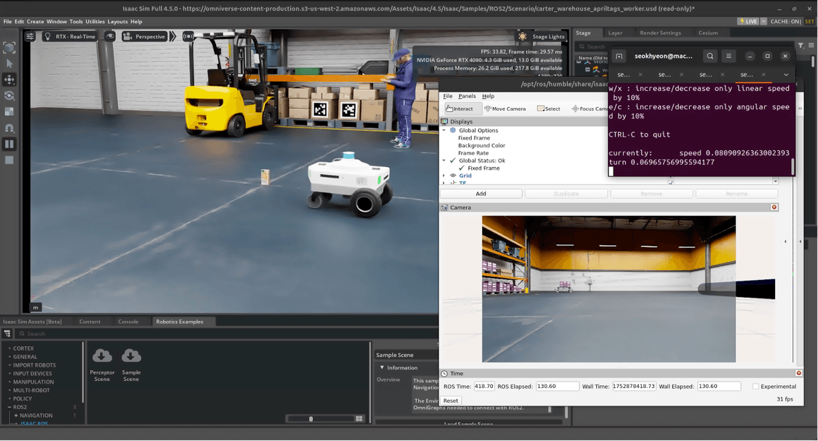This screenshot has width=818, height=441.
Task: Open the search icon in the terminal titlebar
Action: point(710,56)
